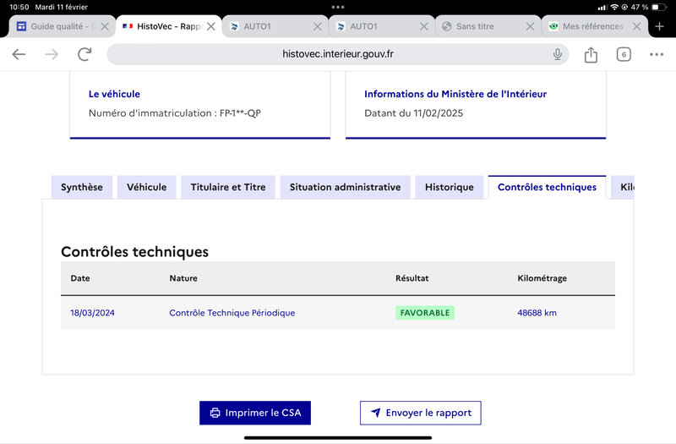
Task: Show the open tabs counter
Action: [x=624, y=54]
